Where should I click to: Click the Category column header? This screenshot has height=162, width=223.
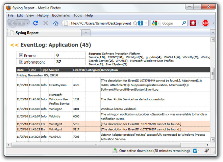tap(93, 70)
